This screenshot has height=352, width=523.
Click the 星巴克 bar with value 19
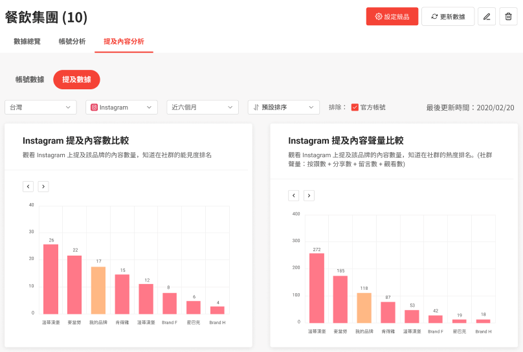[460, 322]
